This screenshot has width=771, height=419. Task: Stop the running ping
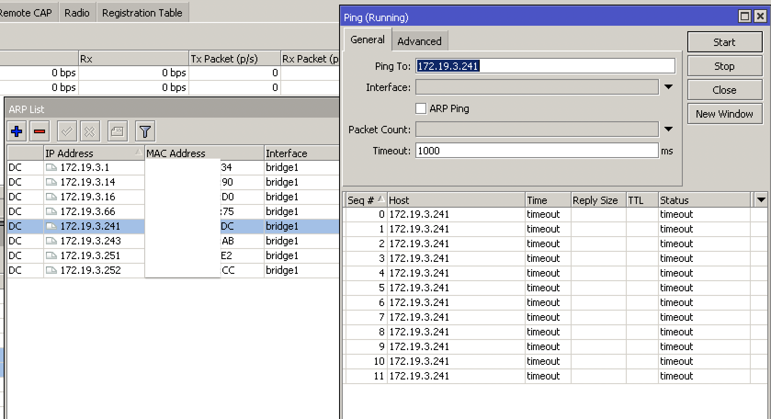pyautogui.click(x=725, y=66)
